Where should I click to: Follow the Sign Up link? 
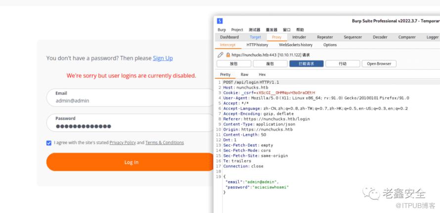pyautogui.click(x=163, y=58)
